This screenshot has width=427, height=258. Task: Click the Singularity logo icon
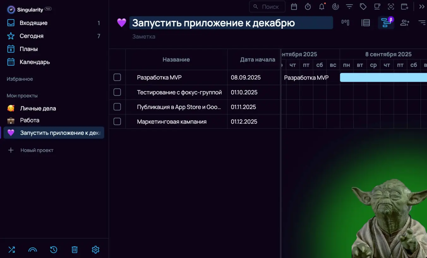(11, 10)
